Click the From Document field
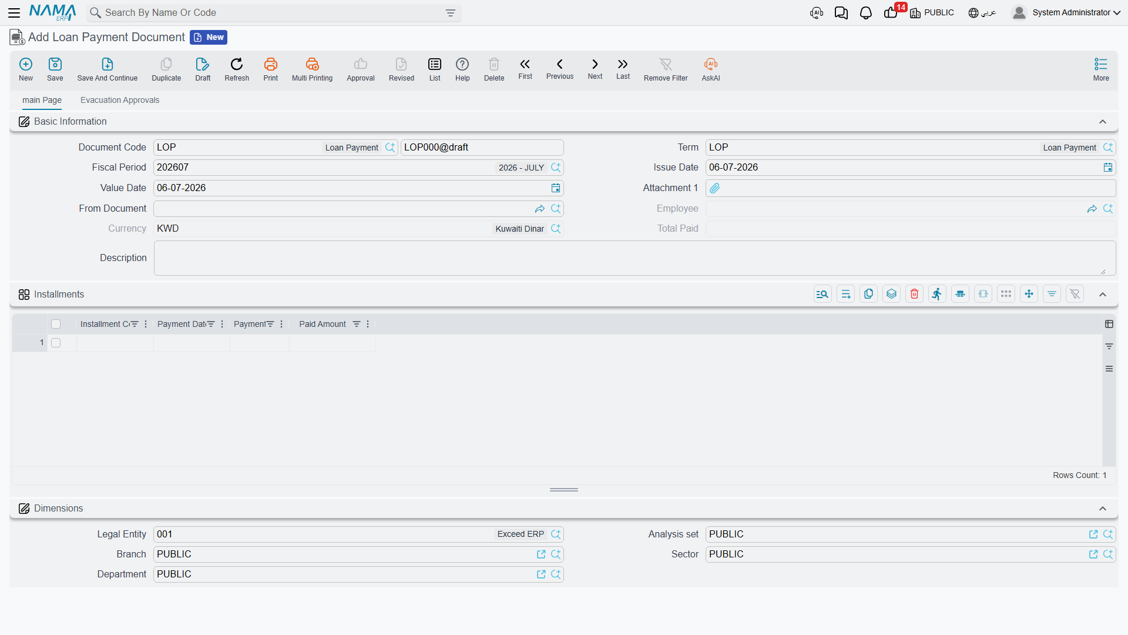The image size is (1128, 635). pyautogui.click(x=358, y=209)
